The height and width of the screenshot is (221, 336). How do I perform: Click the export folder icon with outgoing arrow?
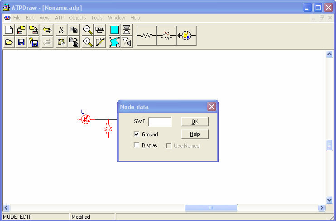tap(34, 29)
